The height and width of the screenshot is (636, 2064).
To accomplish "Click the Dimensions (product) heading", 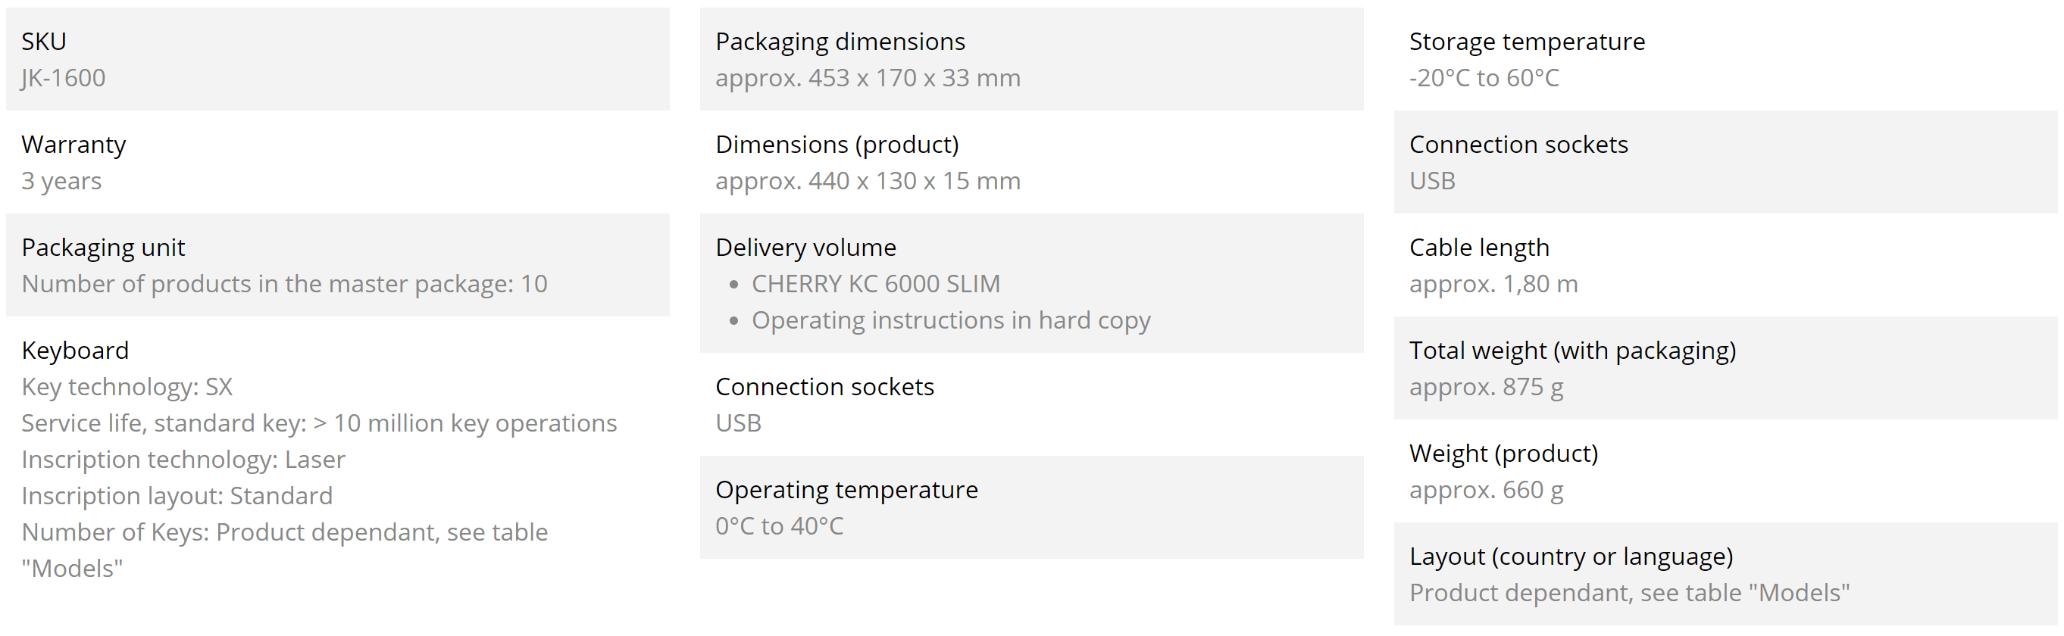I will tap(837, 145).
